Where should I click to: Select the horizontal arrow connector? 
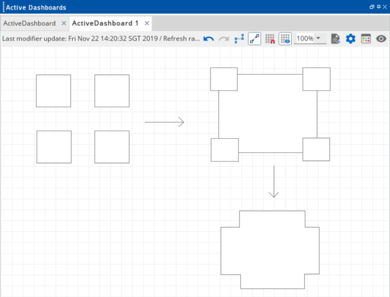pyautogui.click(x=164, y=122)
